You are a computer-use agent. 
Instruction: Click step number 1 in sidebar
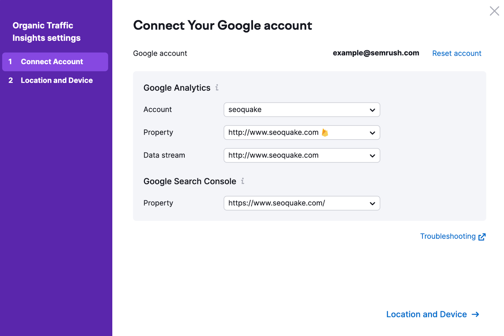pyautogui.click(x=10, y=62)
